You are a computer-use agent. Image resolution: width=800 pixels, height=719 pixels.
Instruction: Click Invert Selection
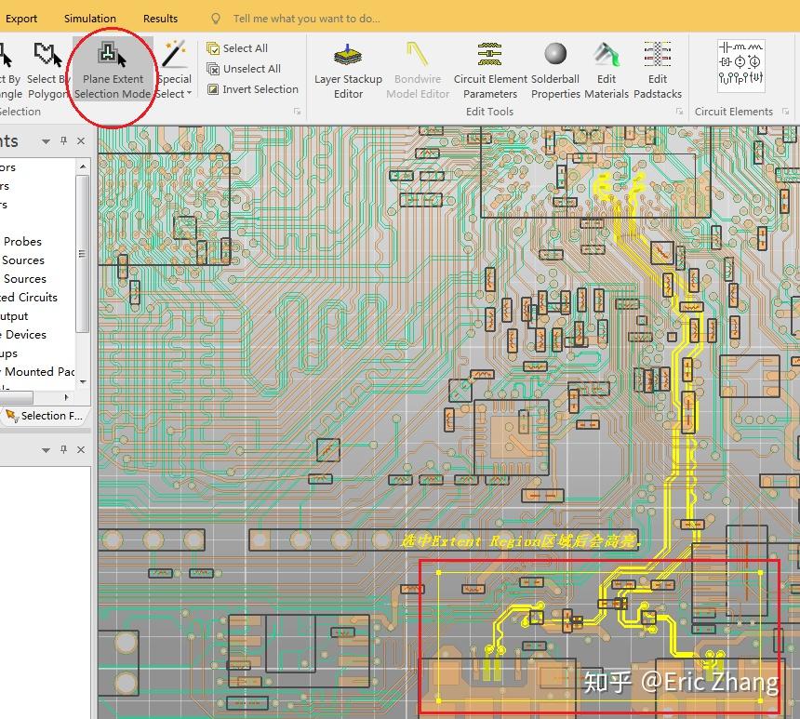pos(252,89)
